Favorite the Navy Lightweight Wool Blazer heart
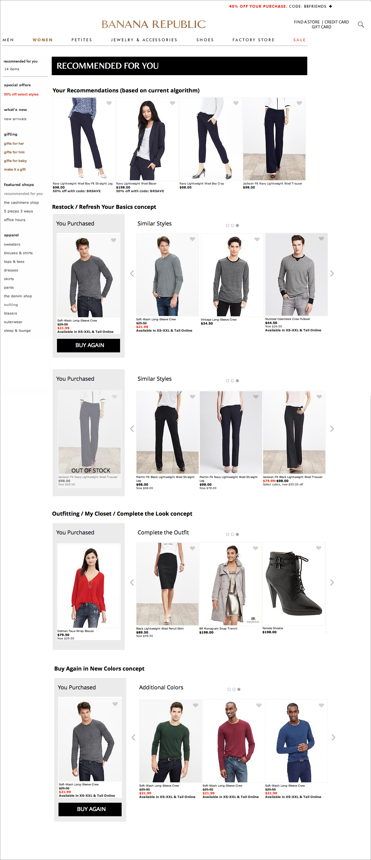The height and width of the screenshot is (860, 371). point(172,103)
